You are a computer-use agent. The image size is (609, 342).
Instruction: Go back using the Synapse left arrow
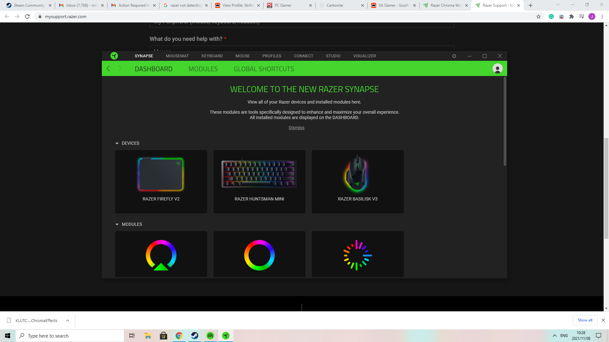(x=108, y=68)
